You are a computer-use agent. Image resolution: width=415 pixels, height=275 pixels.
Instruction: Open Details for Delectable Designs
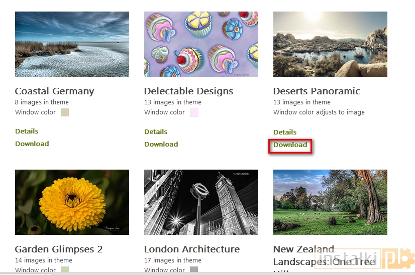156,132
